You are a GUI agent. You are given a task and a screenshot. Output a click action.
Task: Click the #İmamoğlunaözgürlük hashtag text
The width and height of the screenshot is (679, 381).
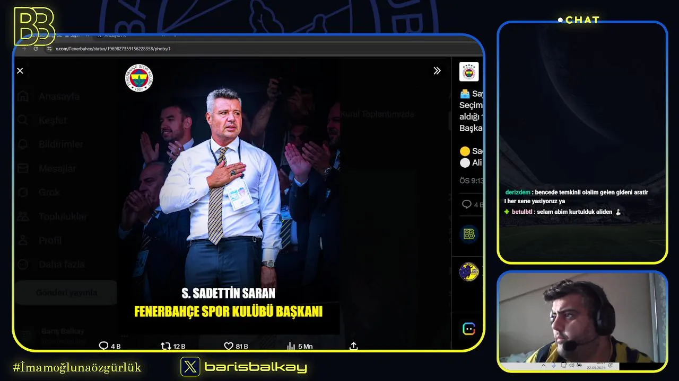click(x=77, y=367)
